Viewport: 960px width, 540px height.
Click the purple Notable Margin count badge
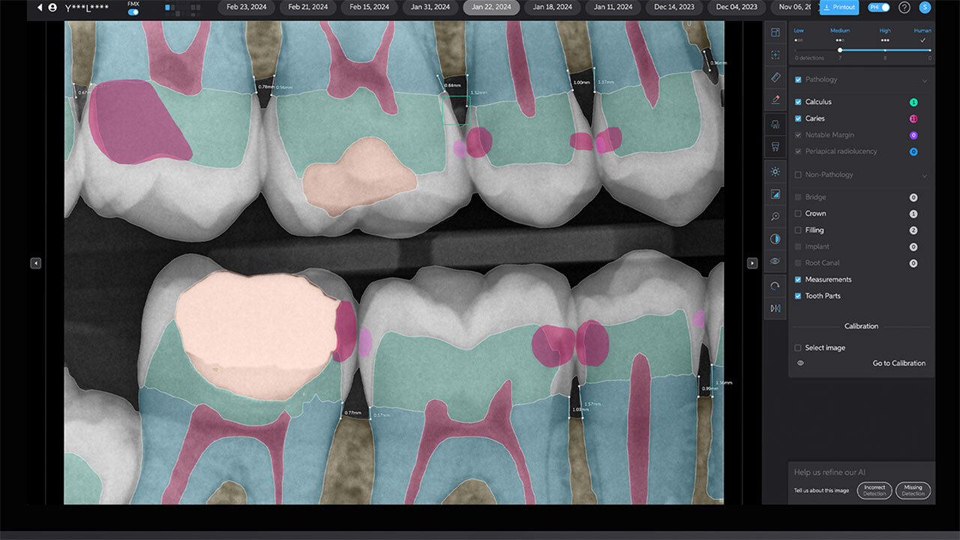pyautogui.click(x=913, y=135)
